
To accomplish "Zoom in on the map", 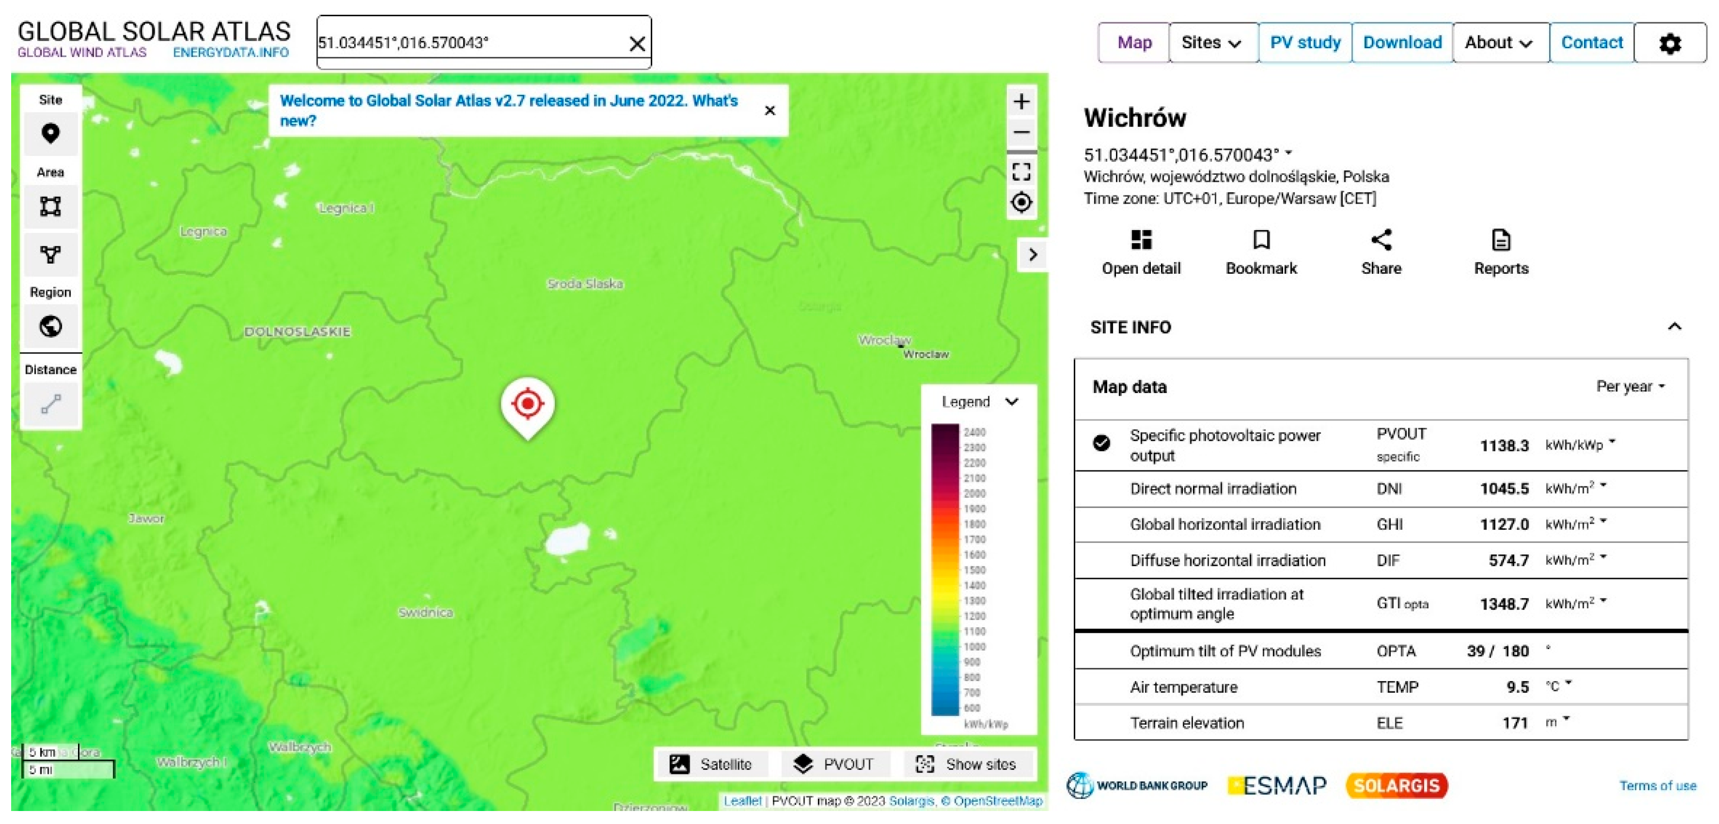I will [1021, 102].
